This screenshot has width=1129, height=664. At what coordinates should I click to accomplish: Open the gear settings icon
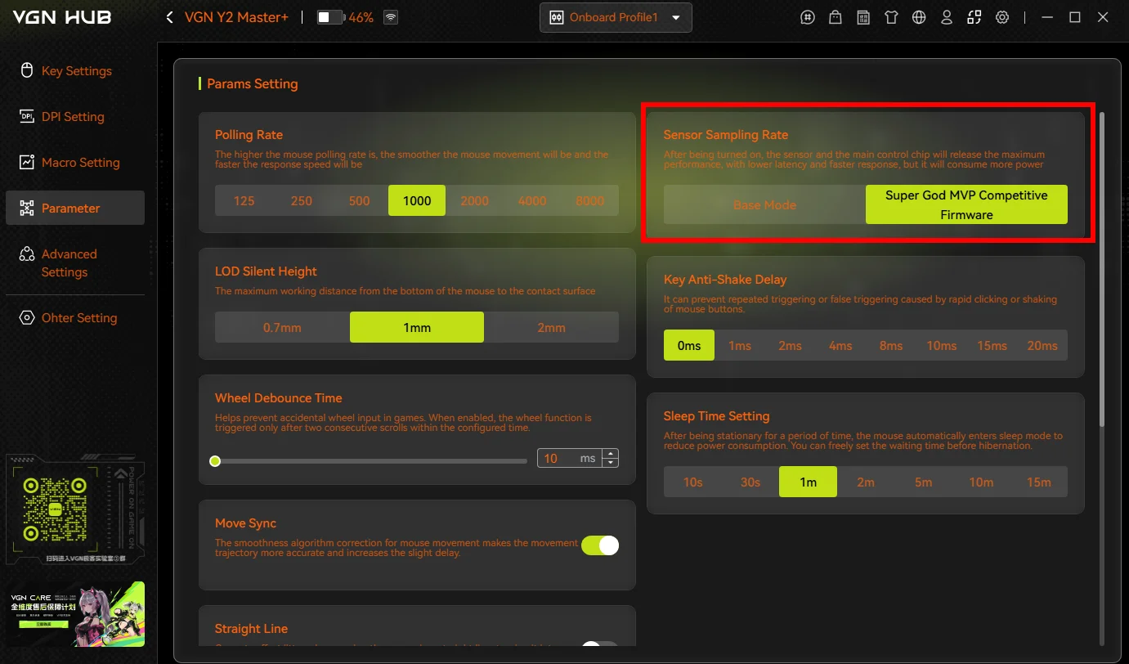coord(1002,17)
